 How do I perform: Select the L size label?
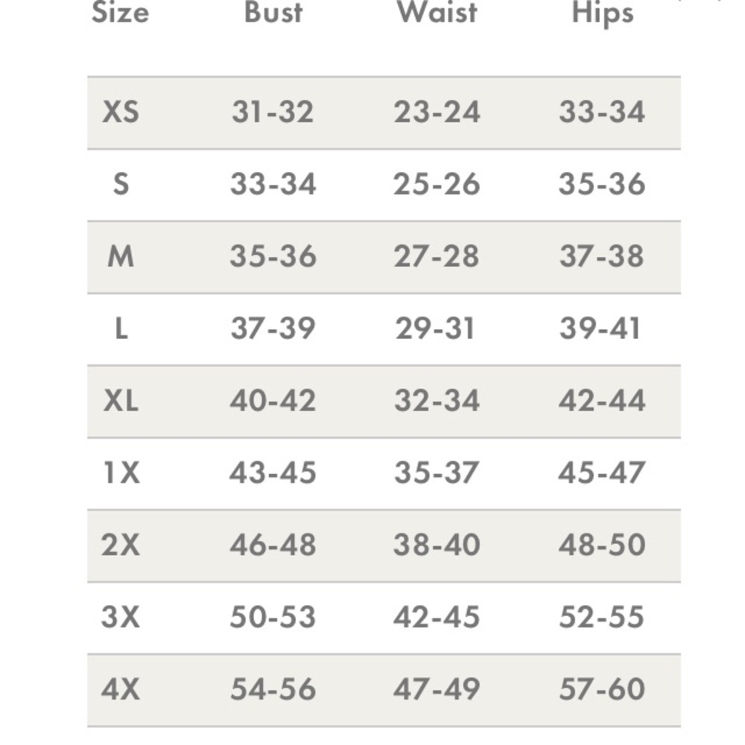click(121, 329)
